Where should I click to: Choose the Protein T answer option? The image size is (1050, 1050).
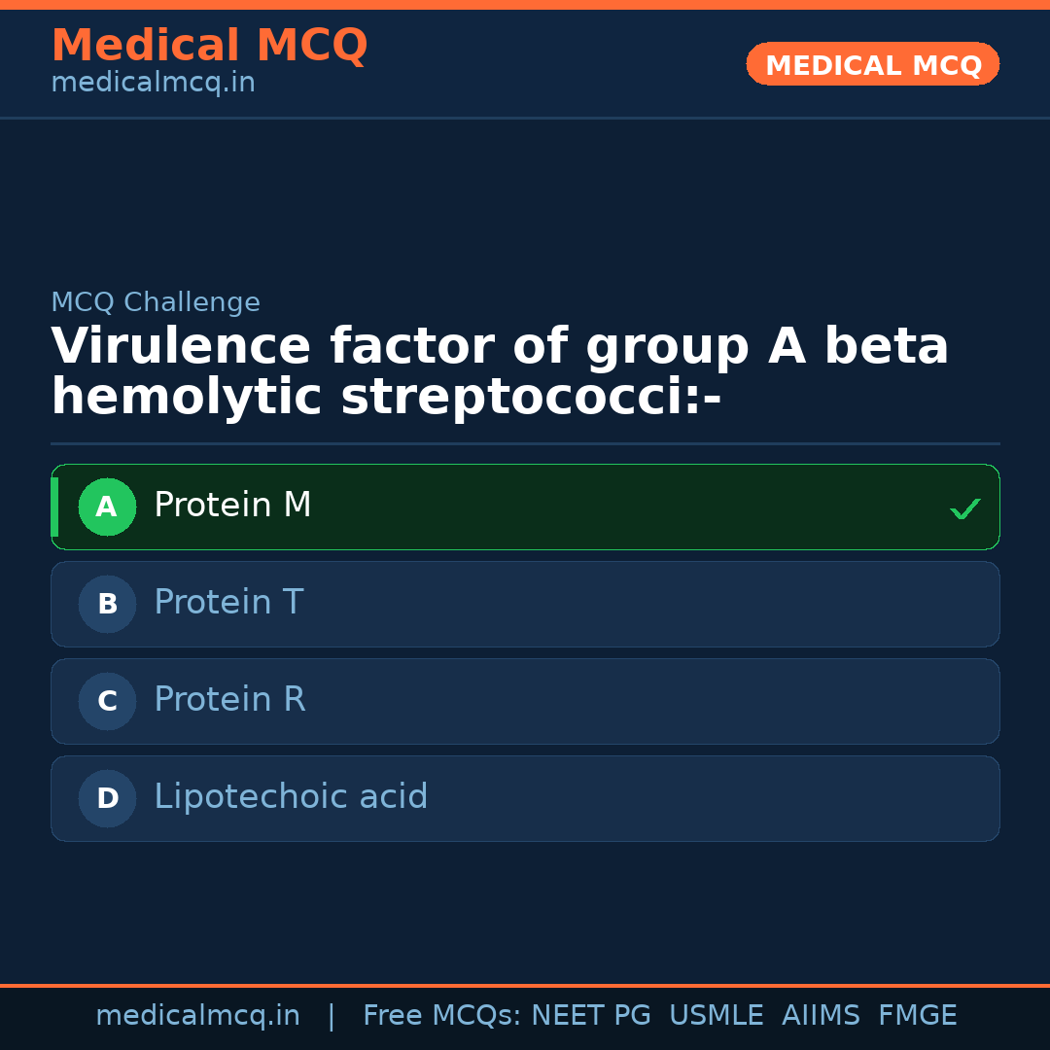[228, 603]
